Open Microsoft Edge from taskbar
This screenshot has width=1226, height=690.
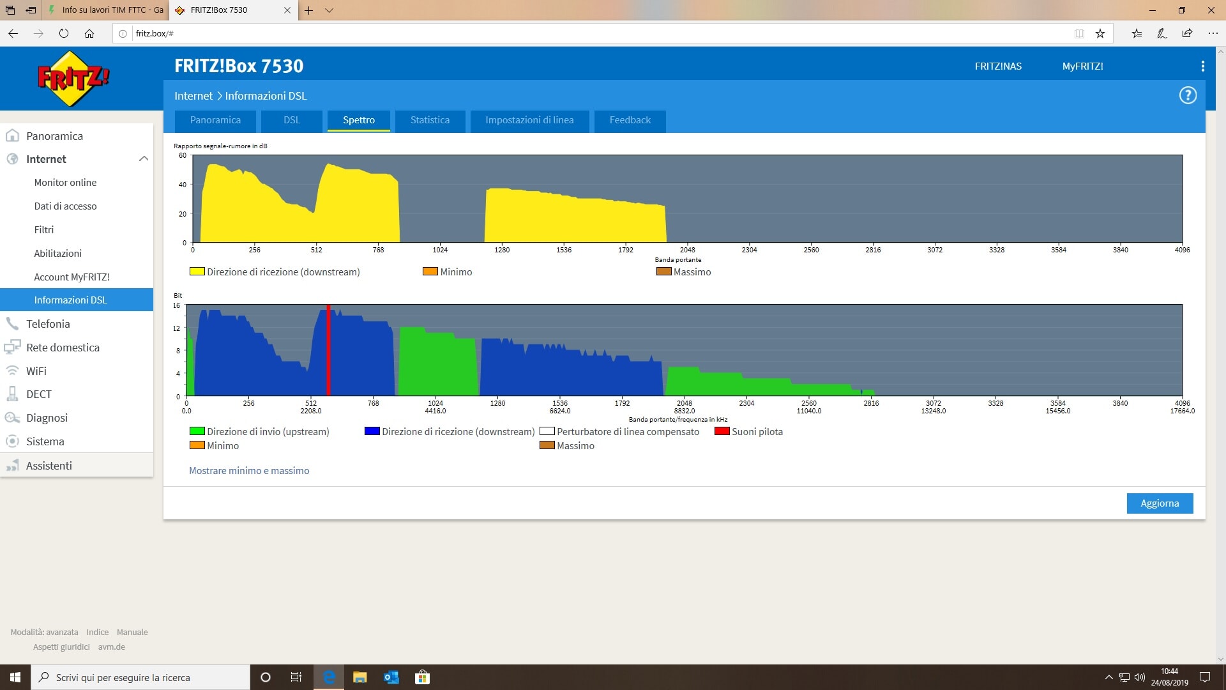click(x=329, y=677)
